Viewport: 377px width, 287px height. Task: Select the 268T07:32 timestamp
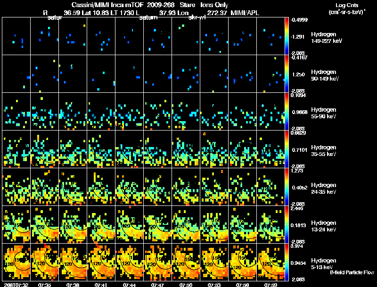click(x=16, y=285)
